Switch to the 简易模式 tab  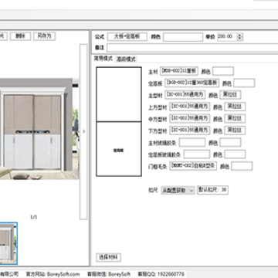(103, 59)
